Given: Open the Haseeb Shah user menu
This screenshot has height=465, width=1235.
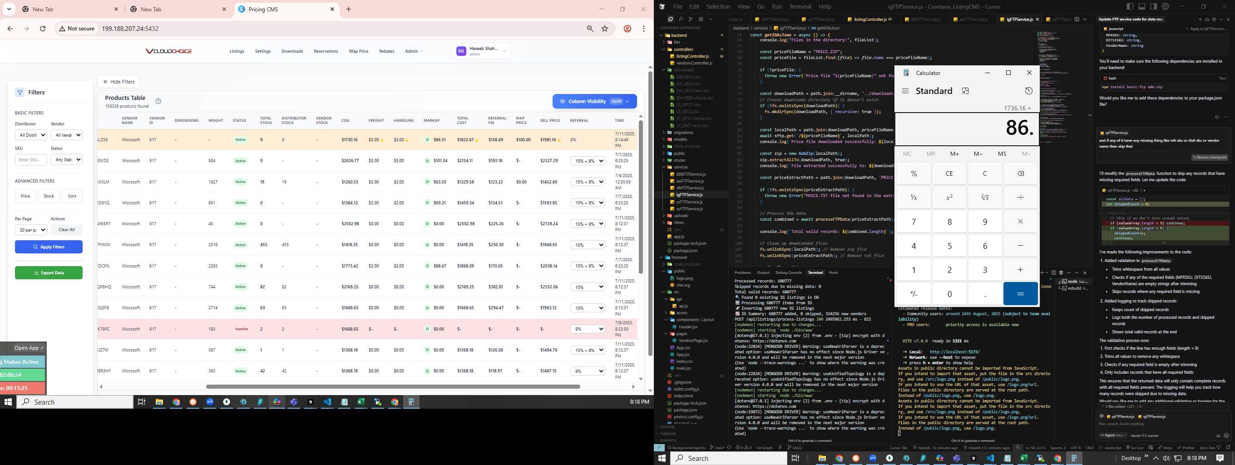Looking at the screenshot, I should pos(481,51).
